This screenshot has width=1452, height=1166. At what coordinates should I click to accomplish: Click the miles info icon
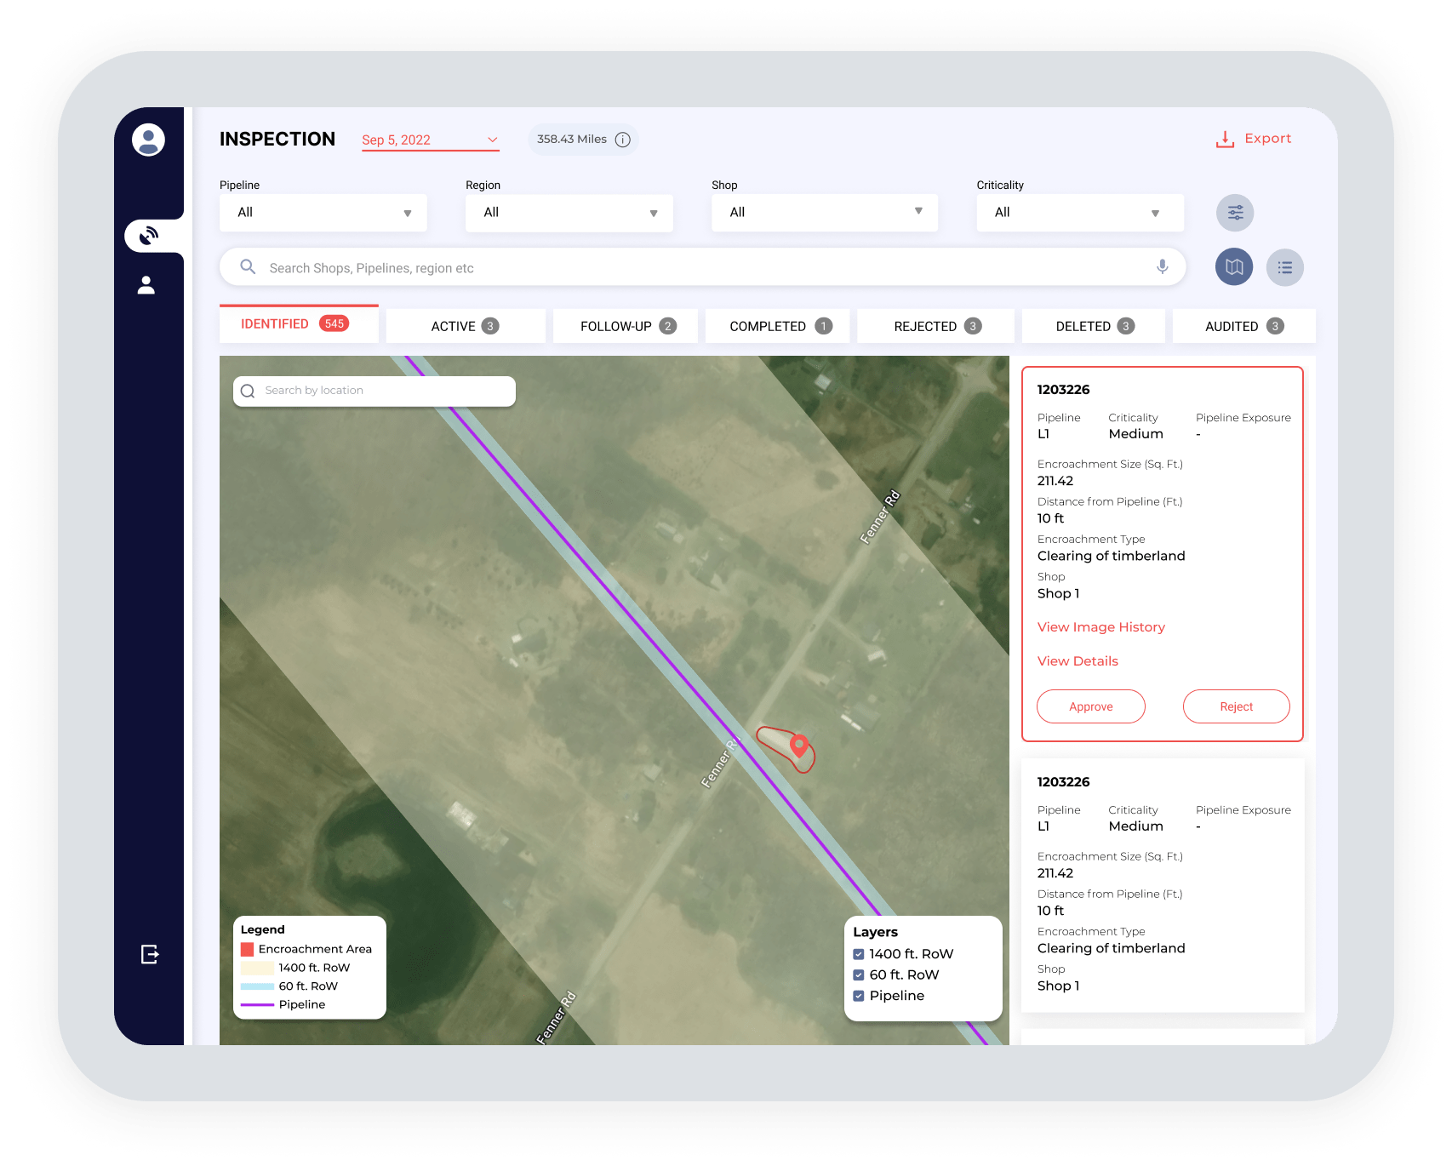point(623,140)
